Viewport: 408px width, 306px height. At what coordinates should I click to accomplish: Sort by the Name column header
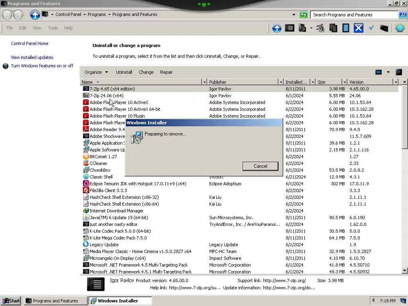click(x=141, y=82)
